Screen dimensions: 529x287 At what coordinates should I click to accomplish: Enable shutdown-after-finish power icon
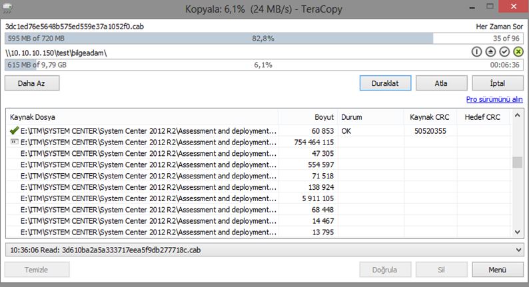(476, 51)
